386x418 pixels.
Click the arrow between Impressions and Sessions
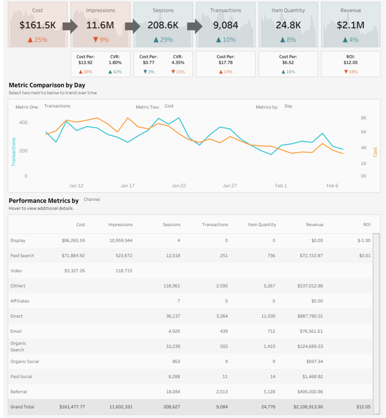[x=132, y=27]
